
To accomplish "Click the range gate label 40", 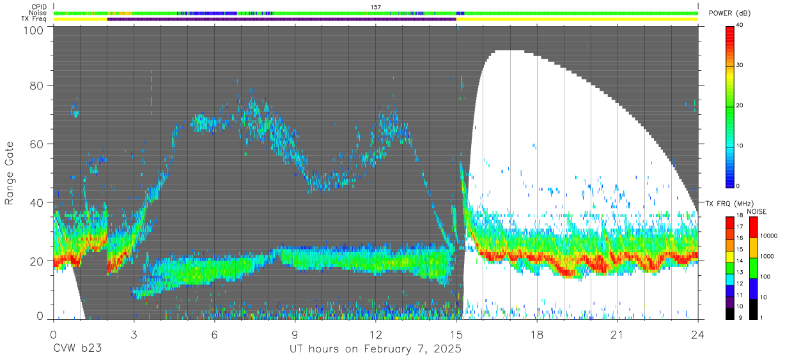I will pyautogui.click(x=37, y=203).
